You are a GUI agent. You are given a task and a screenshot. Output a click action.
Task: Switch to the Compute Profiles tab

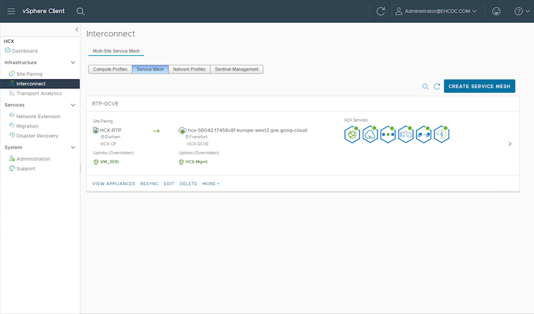(110, 69)
